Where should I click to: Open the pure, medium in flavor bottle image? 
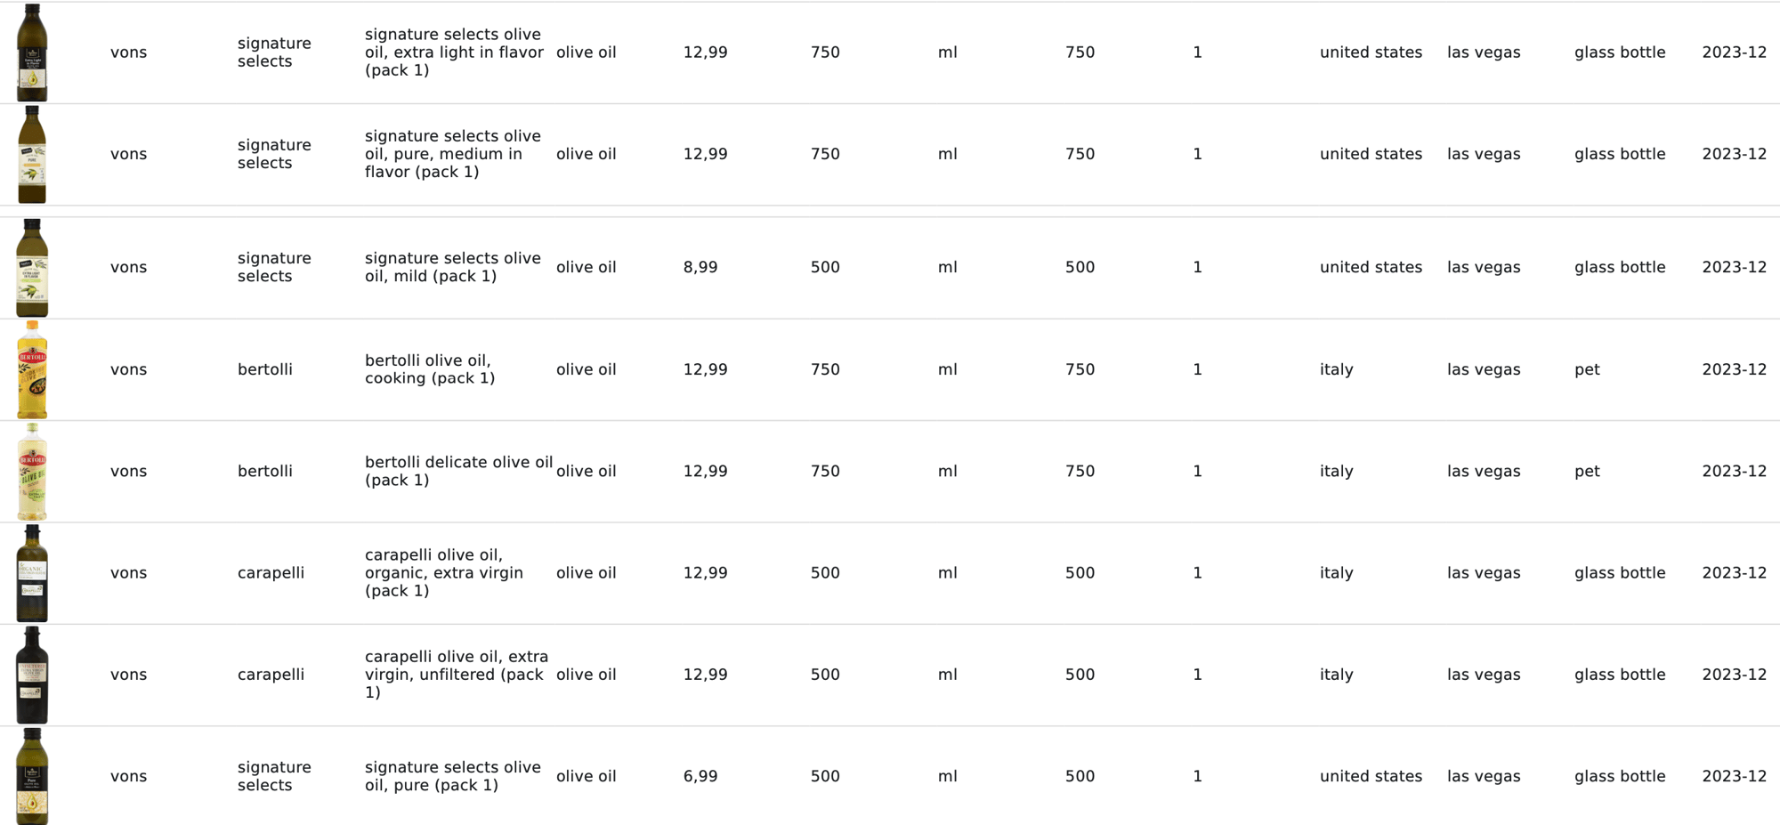click(32, 154)
